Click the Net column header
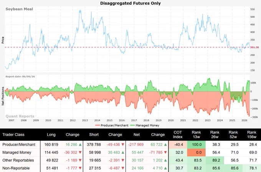The width and height of the screenshot is (261, 172). tap(137, 134)
